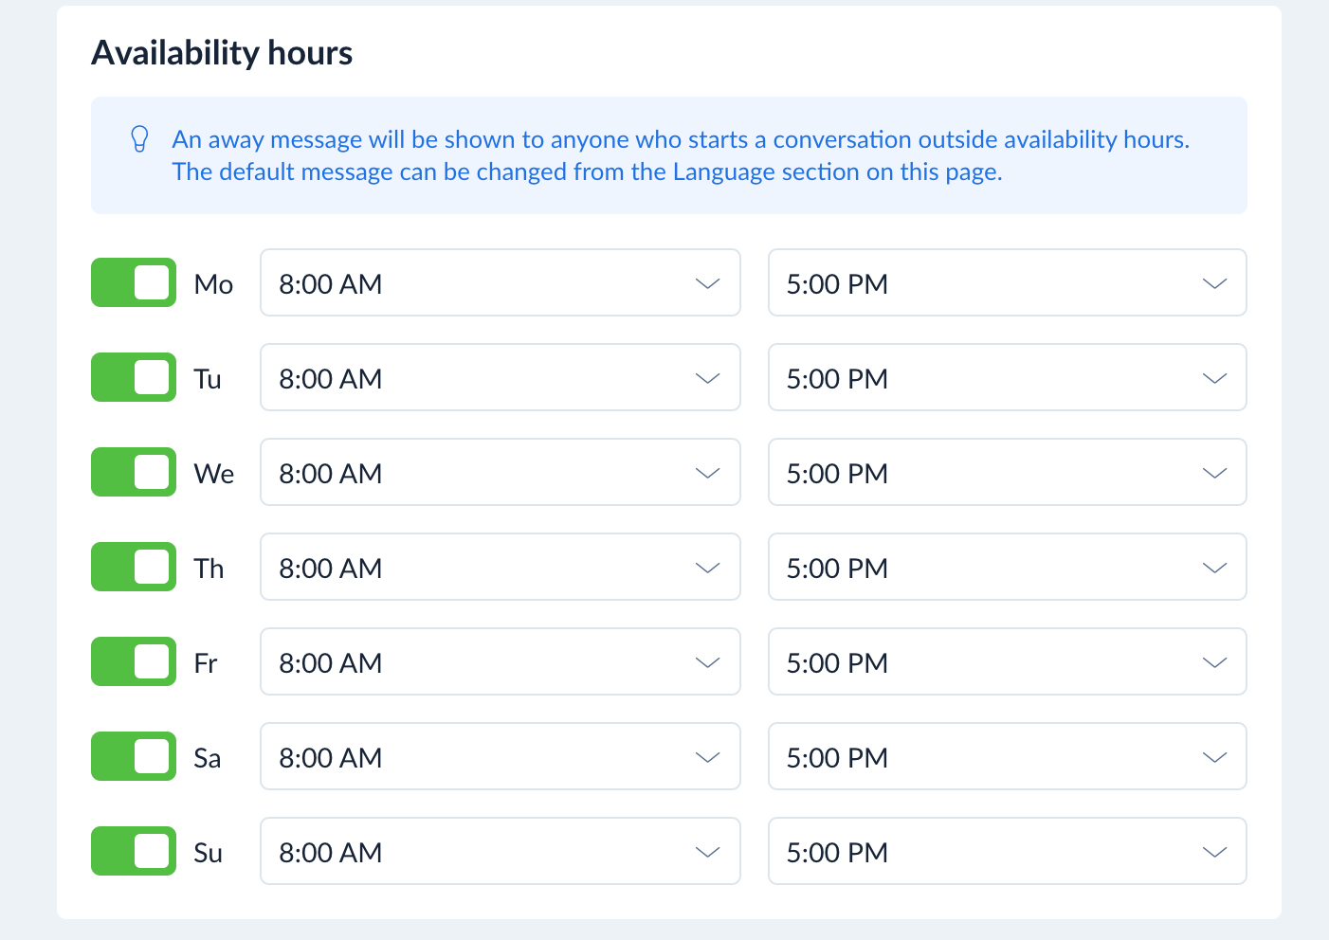Expand Friday end time dropdown

(1007, 661)
